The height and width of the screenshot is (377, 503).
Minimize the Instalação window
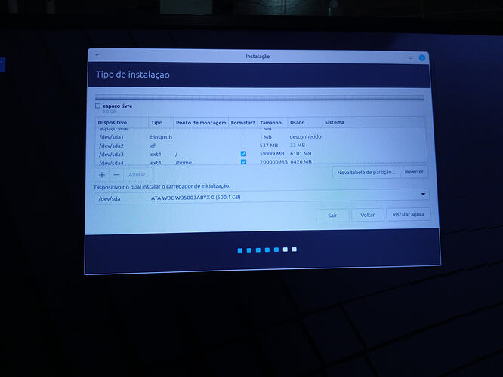point(411,57)
